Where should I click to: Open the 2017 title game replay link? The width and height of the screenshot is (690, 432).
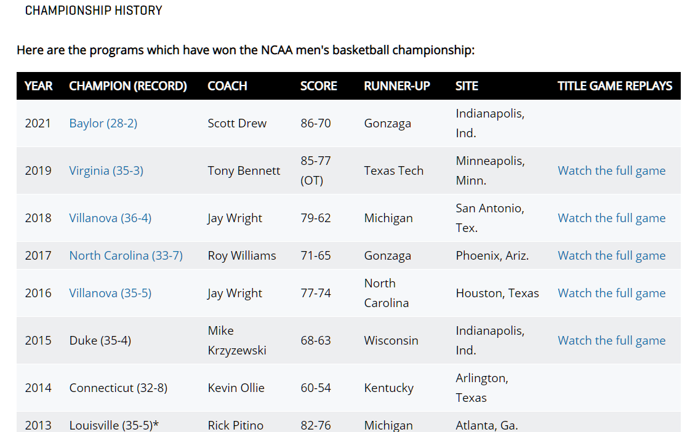click(611, 255)
